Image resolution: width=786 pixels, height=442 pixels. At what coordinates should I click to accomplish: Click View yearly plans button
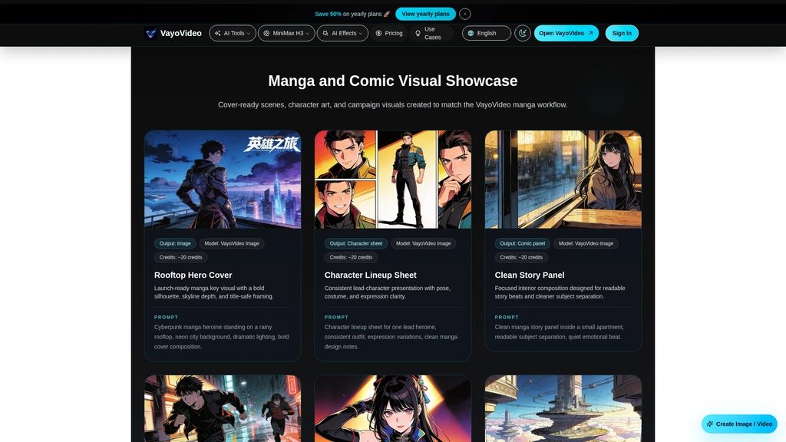tap(425, 14)
